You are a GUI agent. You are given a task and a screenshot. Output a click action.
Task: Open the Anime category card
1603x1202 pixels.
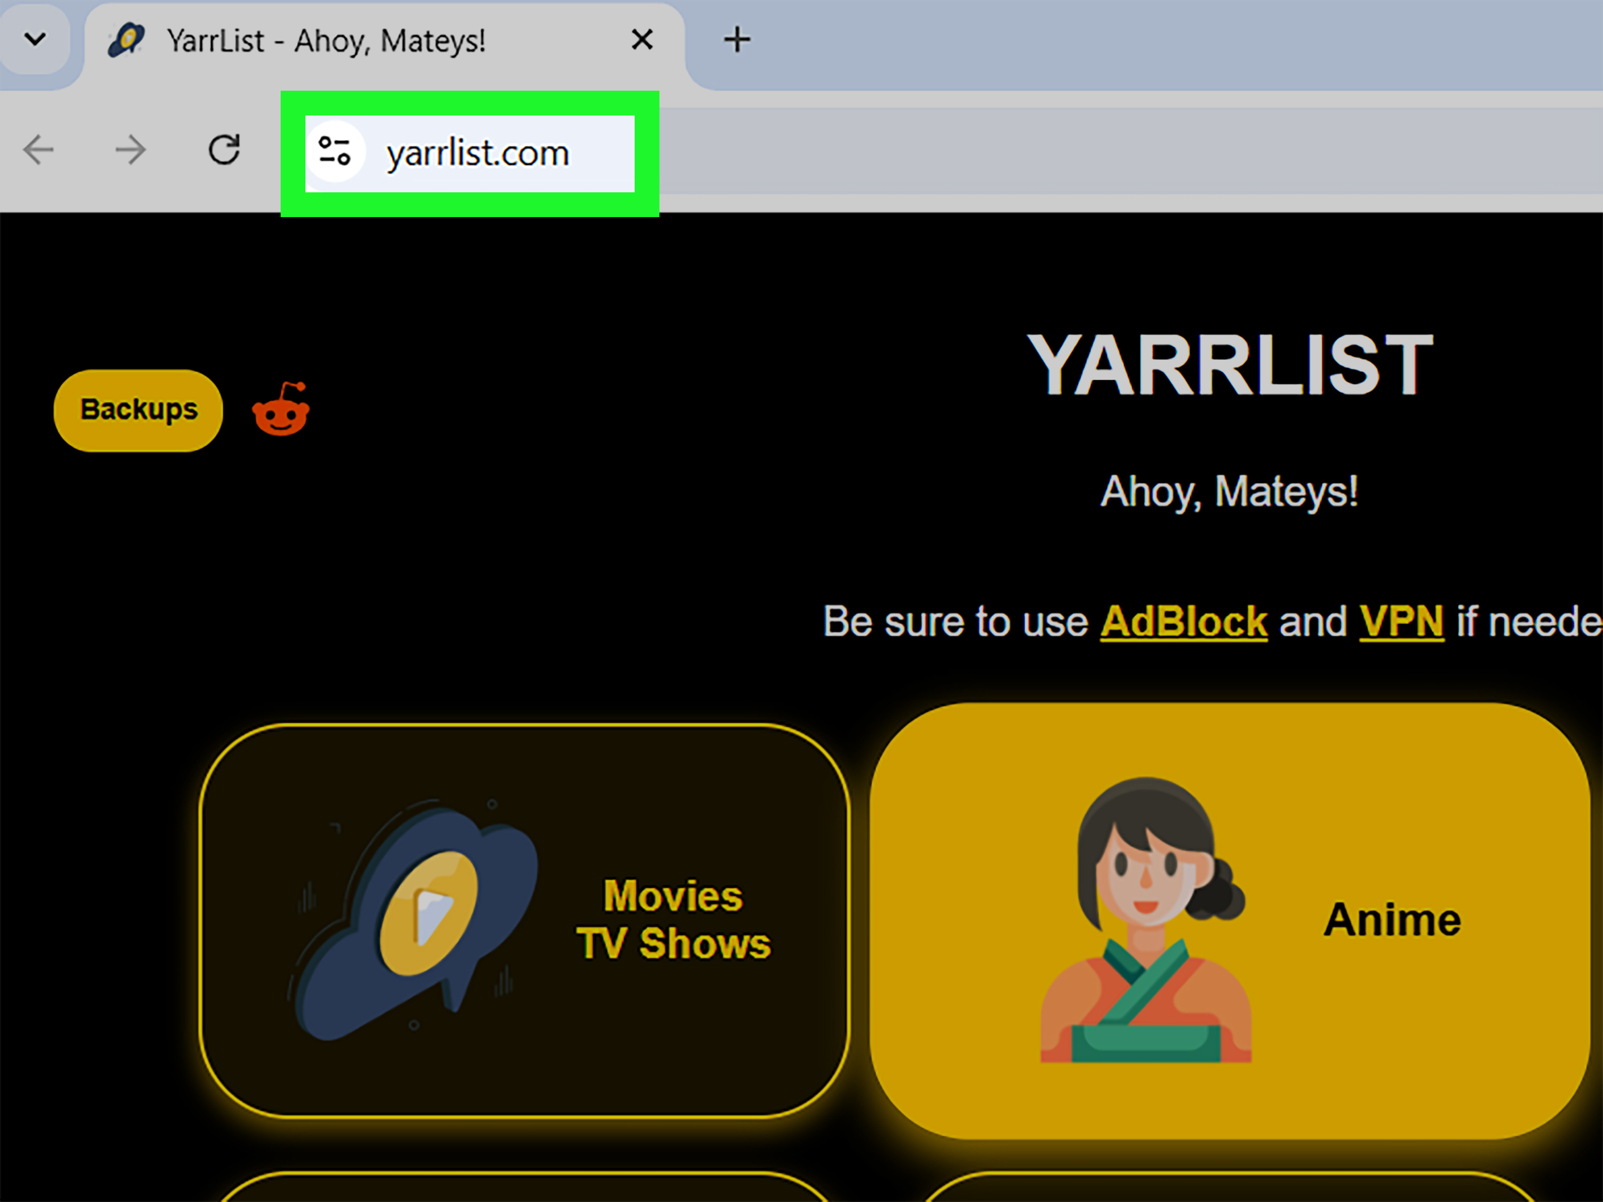(x=1230, y=920)
